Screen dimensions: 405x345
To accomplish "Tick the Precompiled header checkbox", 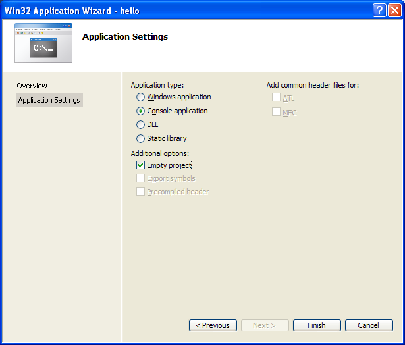I will click(x=140, y=192).
